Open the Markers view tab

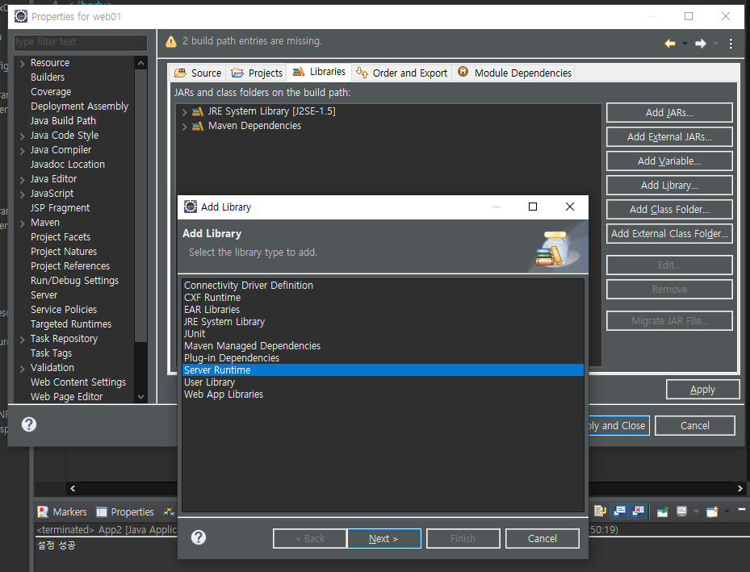coord(62,512)
